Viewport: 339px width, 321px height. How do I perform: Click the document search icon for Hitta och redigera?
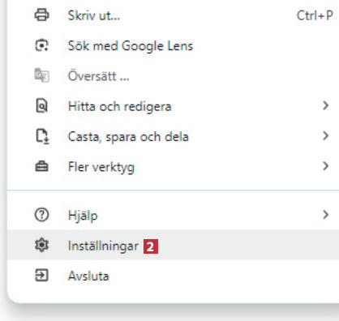click(x=41, y=105)
